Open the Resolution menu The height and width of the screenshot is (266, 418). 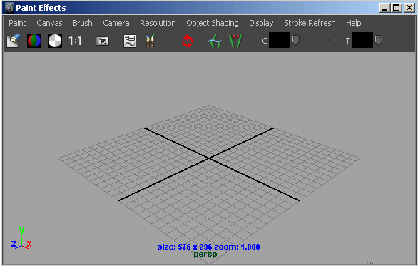point(158,23)
